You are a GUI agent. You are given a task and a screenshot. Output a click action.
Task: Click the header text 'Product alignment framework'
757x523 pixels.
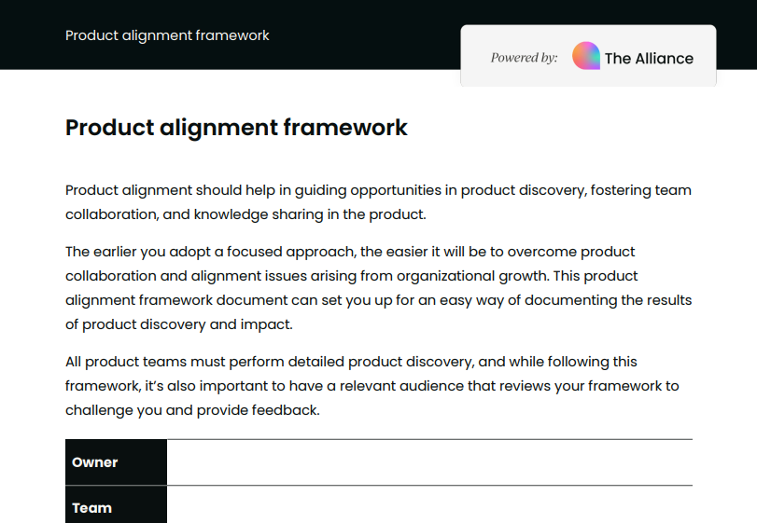point(167,35)
